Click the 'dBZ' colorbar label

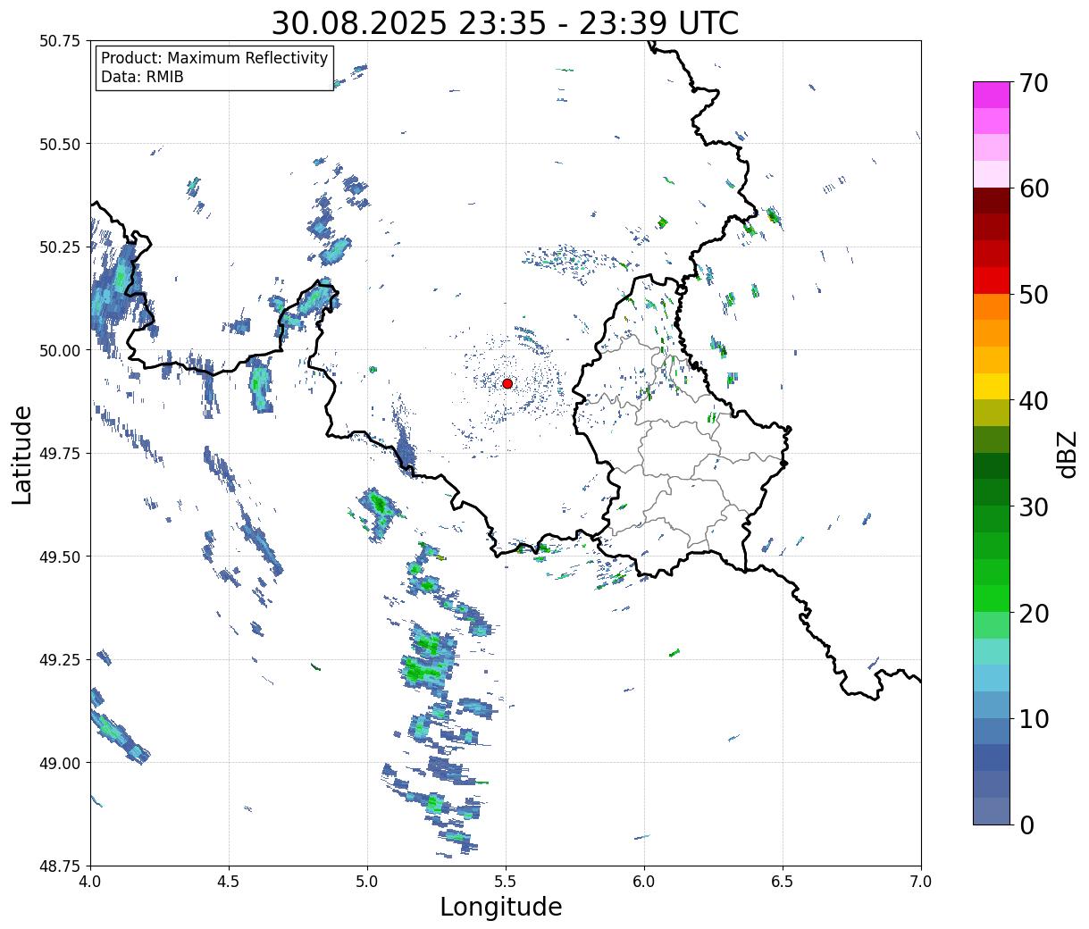pos(1067,453)
